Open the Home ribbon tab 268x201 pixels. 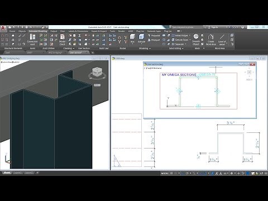[12, 31]
